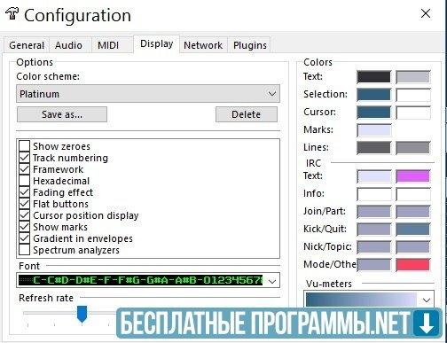The image size is (447, 343).
Task: Disable Gradient in envelopes checkbox
Action: [x=24, y=238]
